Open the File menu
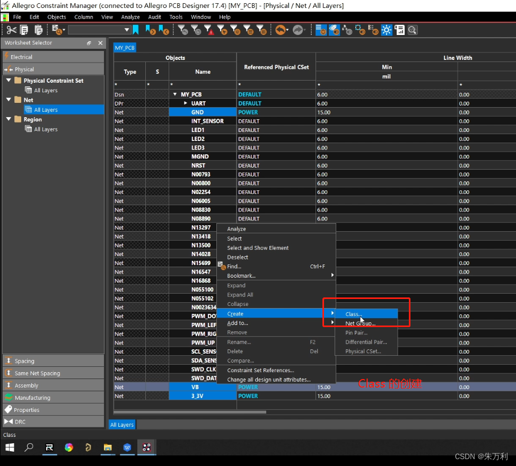Viewport: 516px width, 466px height. [17, 17]
